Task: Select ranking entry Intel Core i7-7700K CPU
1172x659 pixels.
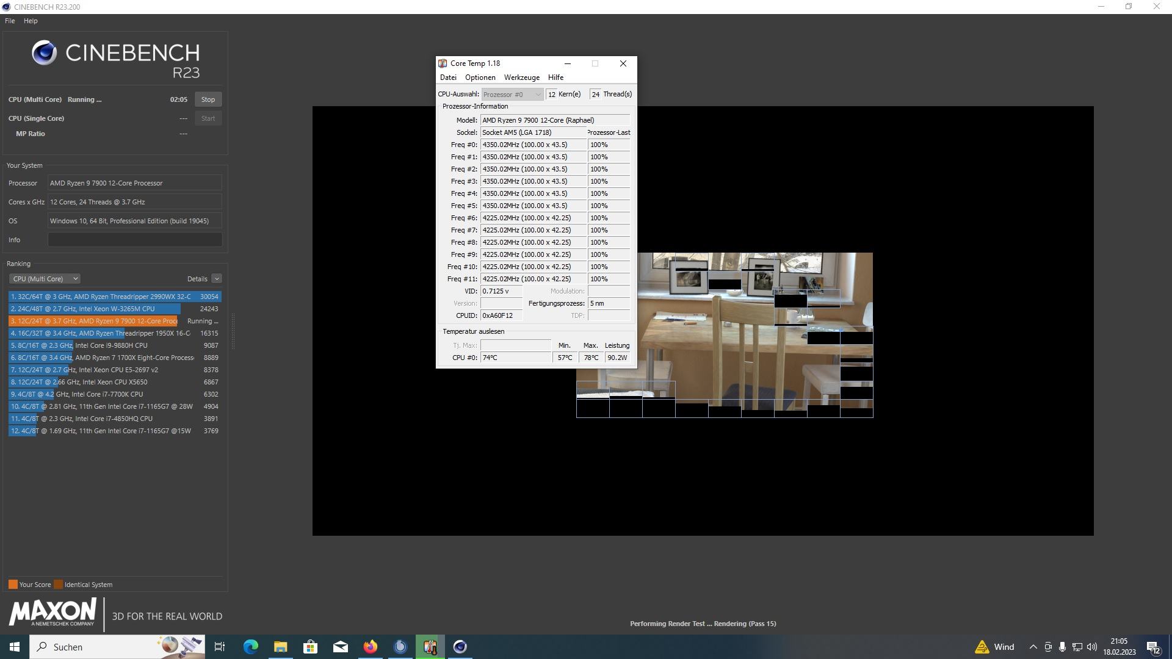Action: (115, 394)
